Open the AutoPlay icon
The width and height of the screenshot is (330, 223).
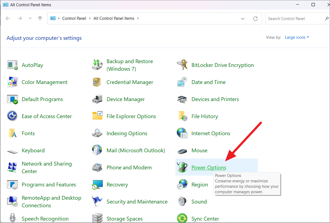pyautogui.click(x=12, y=65)
